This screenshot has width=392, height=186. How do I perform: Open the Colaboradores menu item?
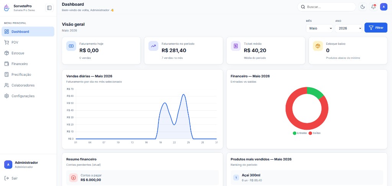click(28, 85)
